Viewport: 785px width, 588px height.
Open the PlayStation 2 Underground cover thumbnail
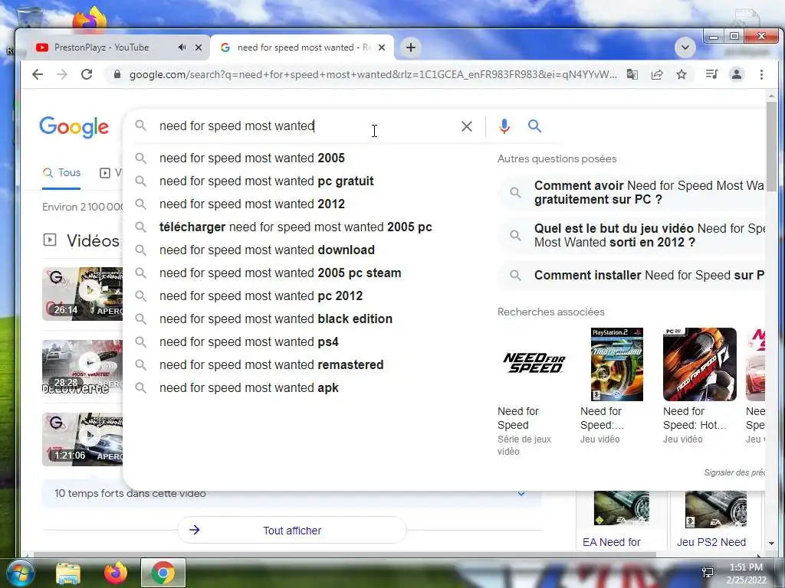click(617, 364)
